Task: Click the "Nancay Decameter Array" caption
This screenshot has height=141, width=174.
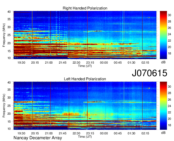Action: [x=38, y=138]
